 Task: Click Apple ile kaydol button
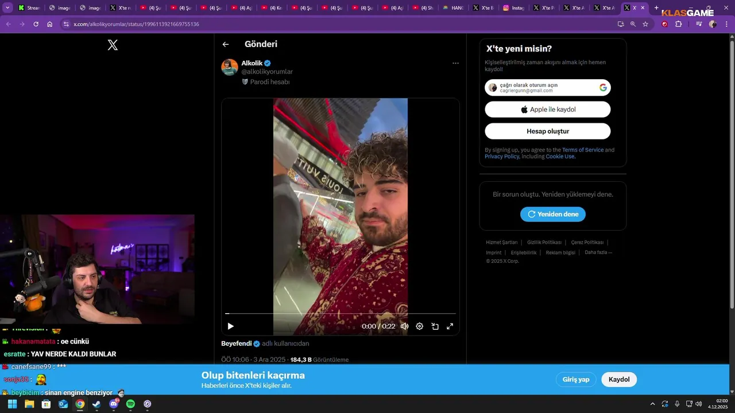tap(548, 110)
